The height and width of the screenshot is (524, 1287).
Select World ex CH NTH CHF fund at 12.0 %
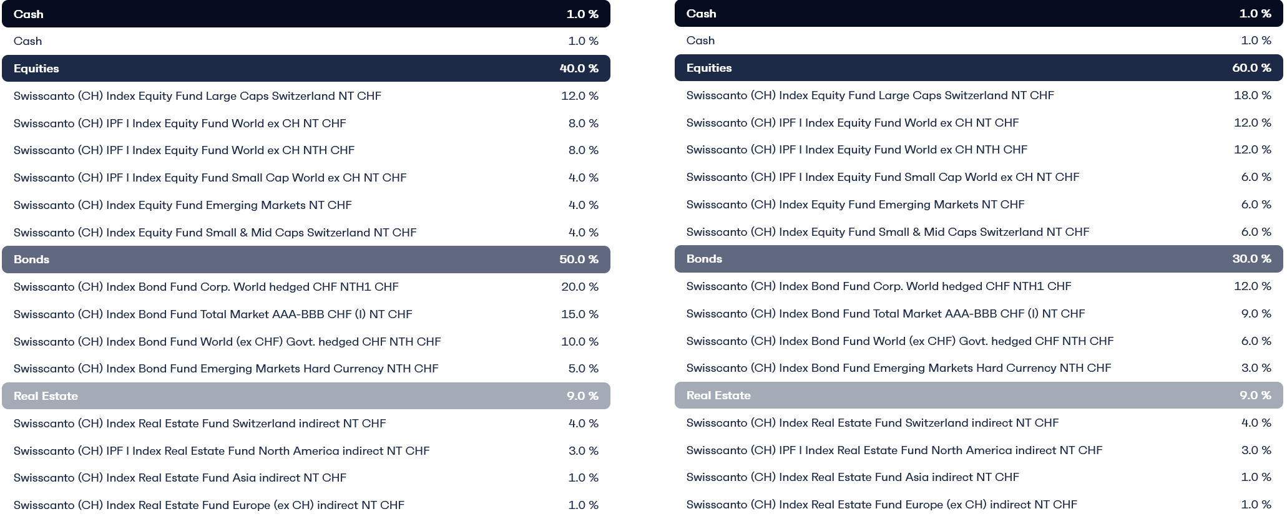click(x=856, y=150)
